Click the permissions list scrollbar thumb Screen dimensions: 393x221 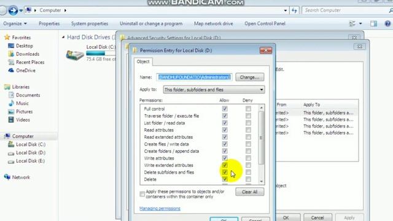(262, 138)
